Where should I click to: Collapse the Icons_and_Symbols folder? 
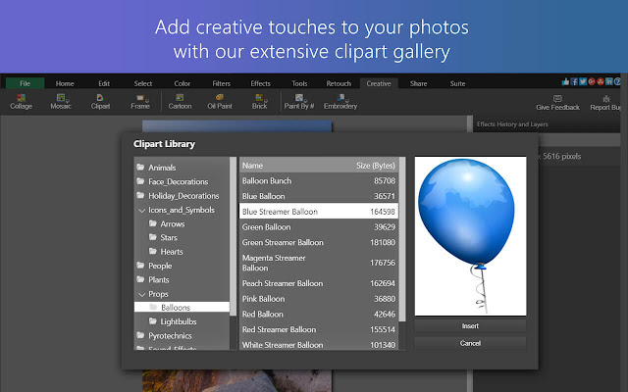point(141,210)
